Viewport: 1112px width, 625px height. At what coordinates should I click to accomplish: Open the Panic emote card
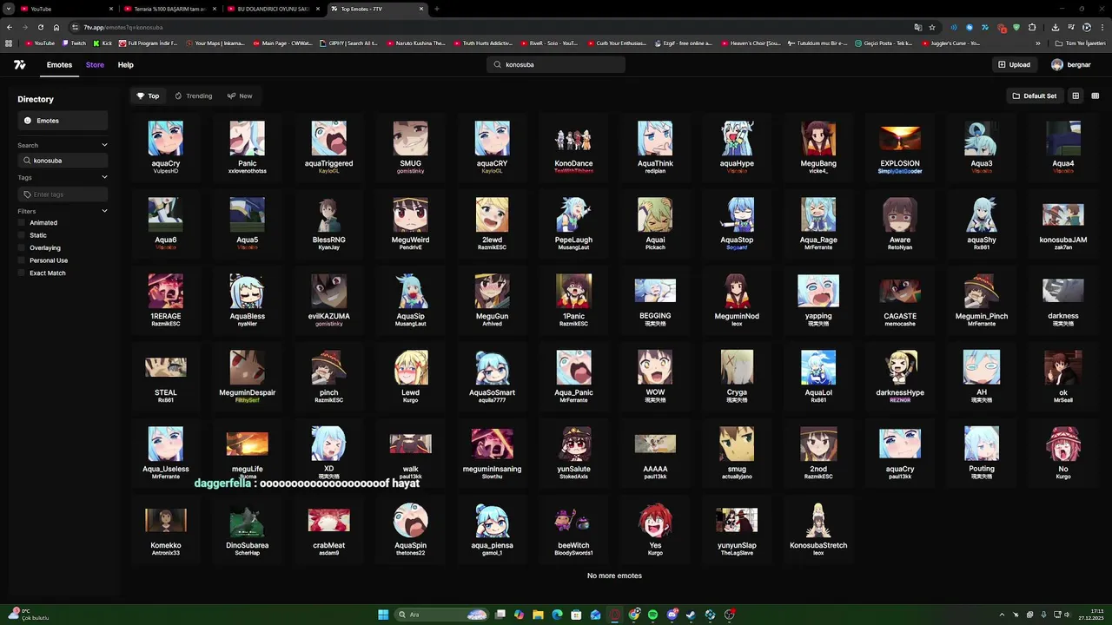point(248,147)
